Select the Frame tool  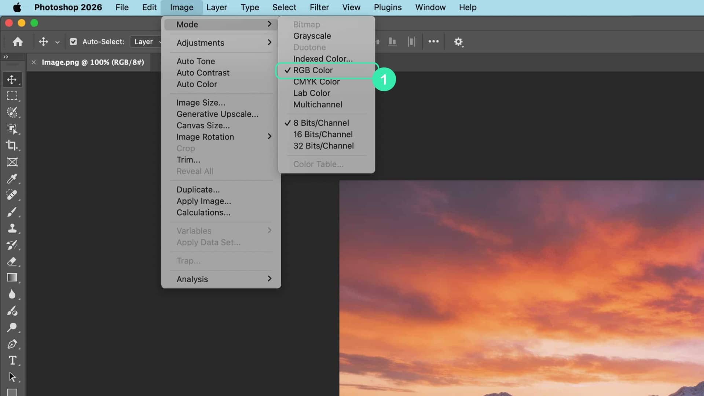pos(12,162)
